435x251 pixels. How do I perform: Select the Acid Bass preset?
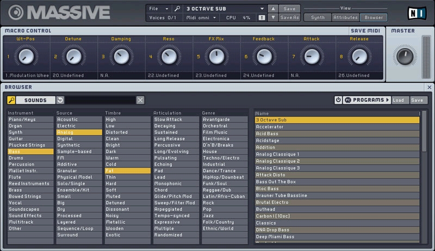click(x=337, y=134)
